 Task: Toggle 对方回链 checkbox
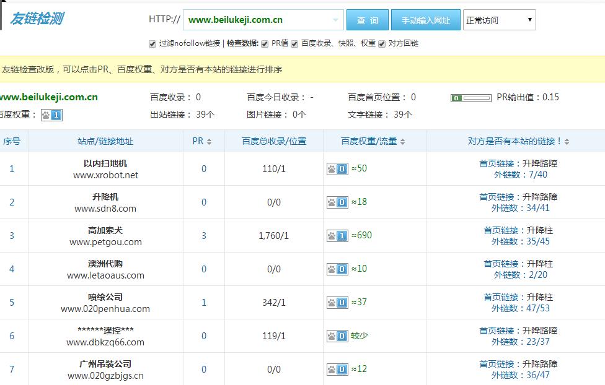coord(382,44)
